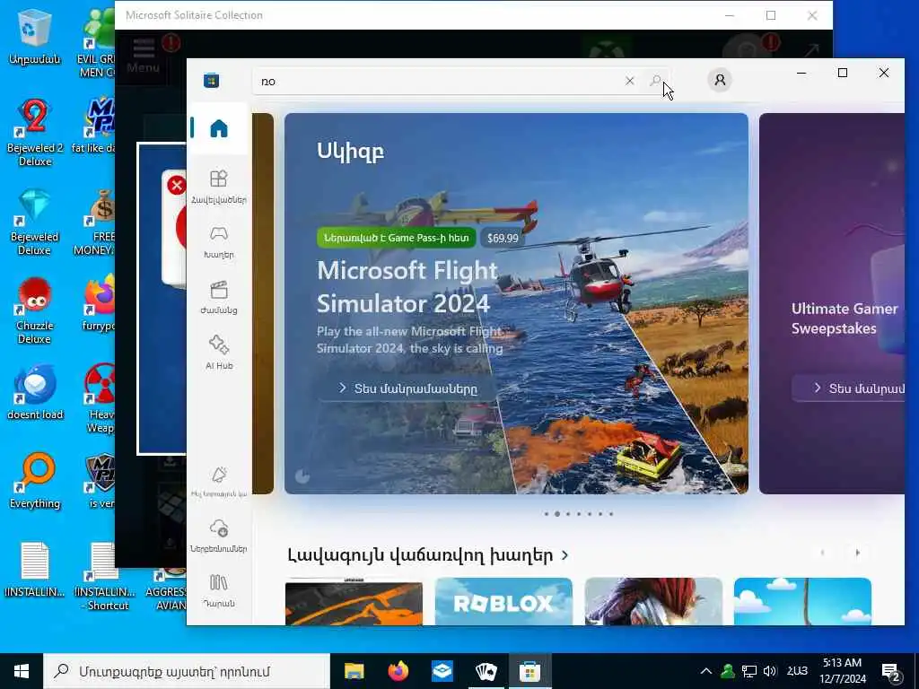Viewport: 919px width, 689px height.
Task: Open the Recycle Bin desktop icon
Action: [34, 36]
